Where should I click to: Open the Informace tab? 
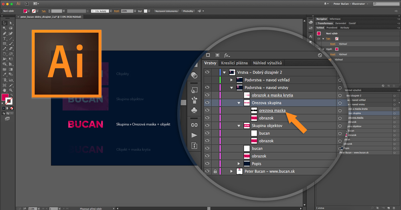(335, 19)
